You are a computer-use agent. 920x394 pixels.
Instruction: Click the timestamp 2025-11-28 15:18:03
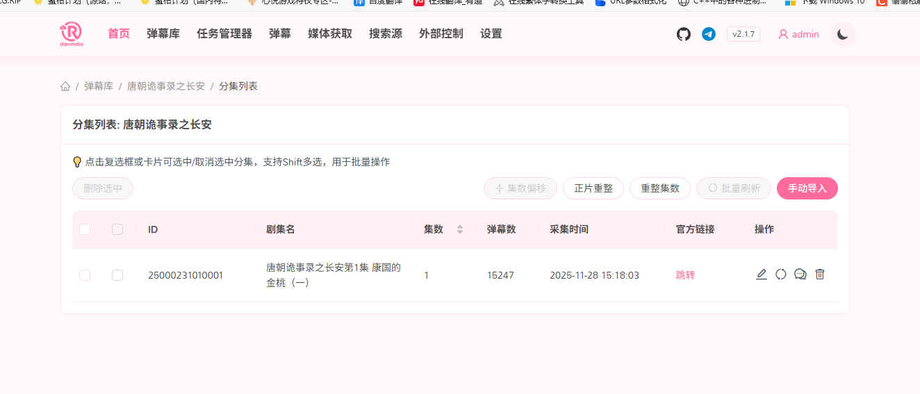pos(594,275)
